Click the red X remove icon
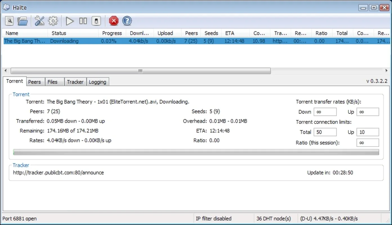The height and width of the screenshot is (225, 392). (x=114, y=21)
